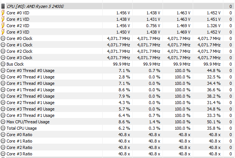Click lightning bolt icon beside Core #2 VID

(x=3, y=26)
